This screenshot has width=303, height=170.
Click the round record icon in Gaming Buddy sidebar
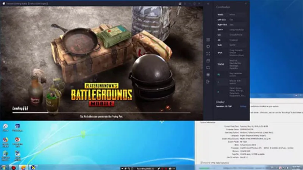(x=208, y=74)
